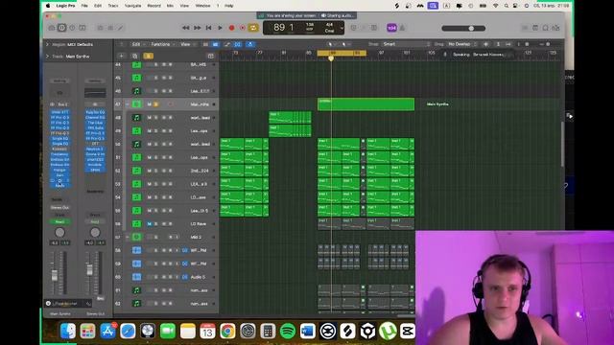614x345 pixels.
Task: Open the Snap Smart dropdown
Action: (x=406, y=44)
